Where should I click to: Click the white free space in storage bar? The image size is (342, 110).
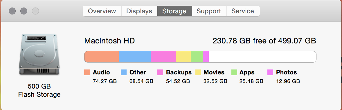click(x=262, y=57)
